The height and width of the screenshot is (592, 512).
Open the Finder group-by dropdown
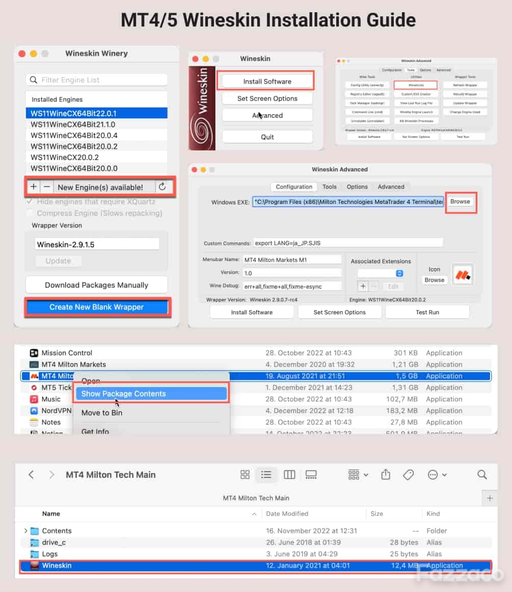point(358,475)
